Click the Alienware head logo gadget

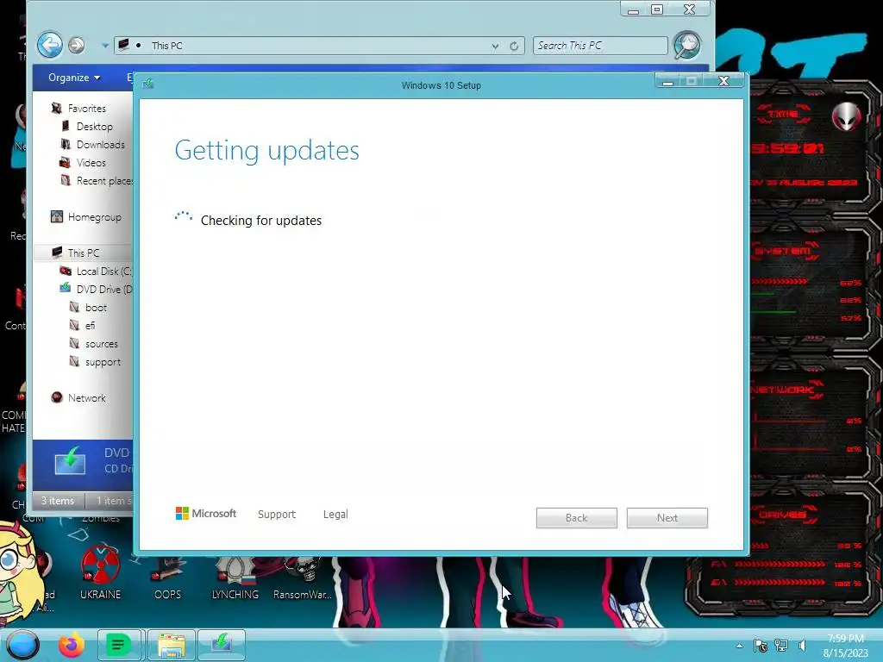(x=847, y=116)
